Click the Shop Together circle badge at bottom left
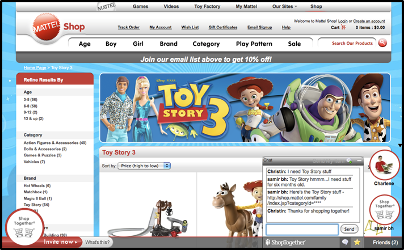404x250 pixels. pyautogui.click(x=24, y=226)
